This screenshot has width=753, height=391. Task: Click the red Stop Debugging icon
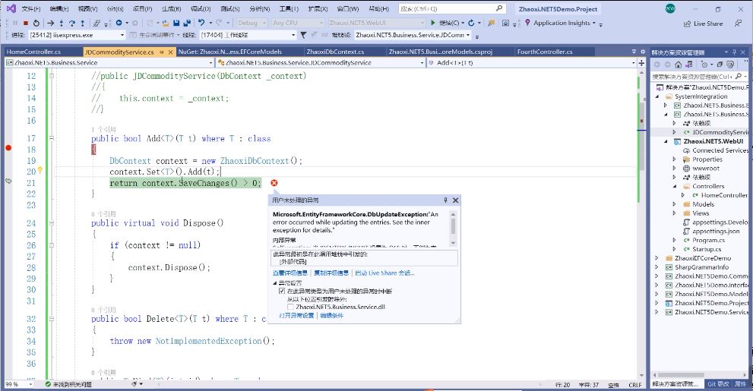(x=25, y=23)
